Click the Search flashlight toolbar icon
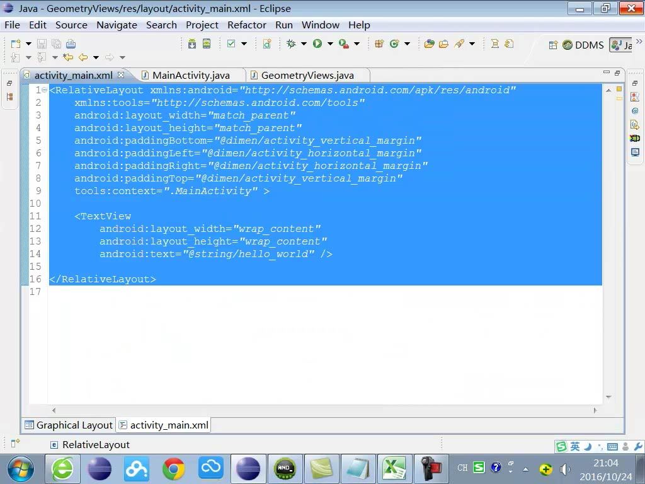This screenshot has width=645, height=484. pos(459,43)
